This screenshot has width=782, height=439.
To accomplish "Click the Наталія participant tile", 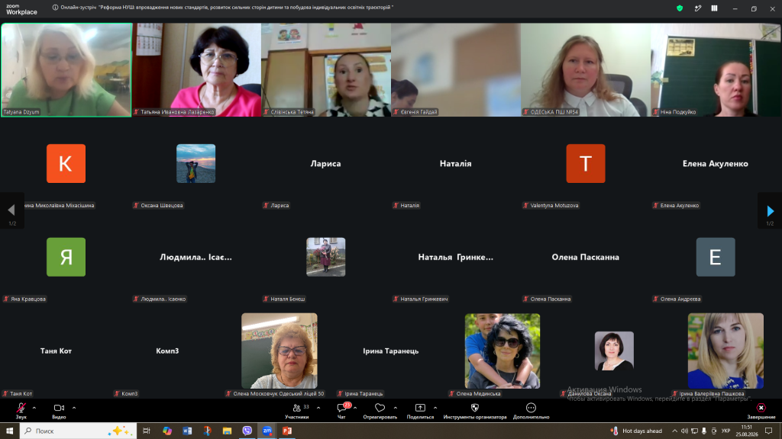I will [x=455, y=163].
